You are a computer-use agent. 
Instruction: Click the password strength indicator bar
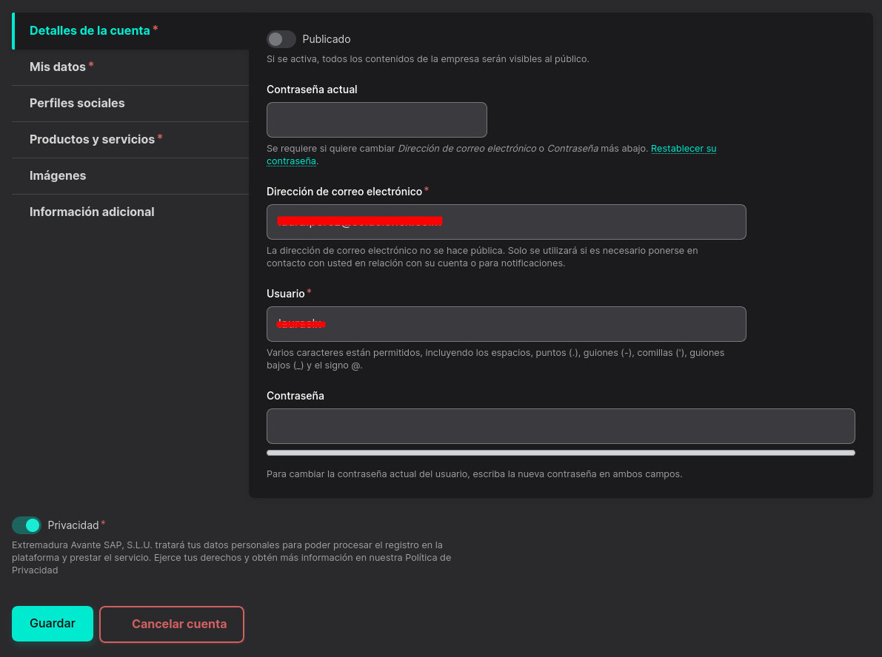tap(561, 453)
